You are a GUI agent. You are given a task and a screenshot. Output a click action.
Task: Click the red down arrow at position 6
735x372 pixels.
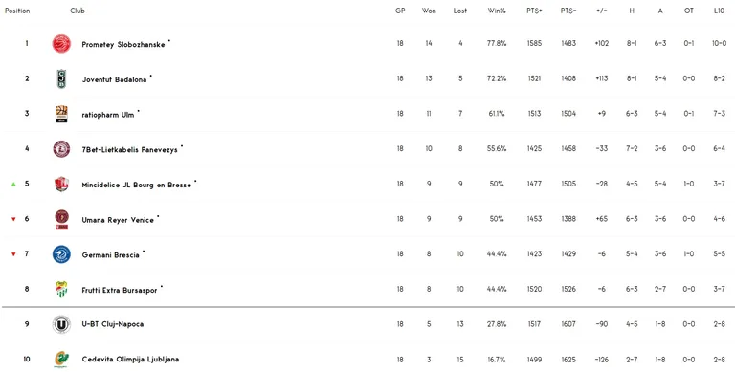point(13,219)
